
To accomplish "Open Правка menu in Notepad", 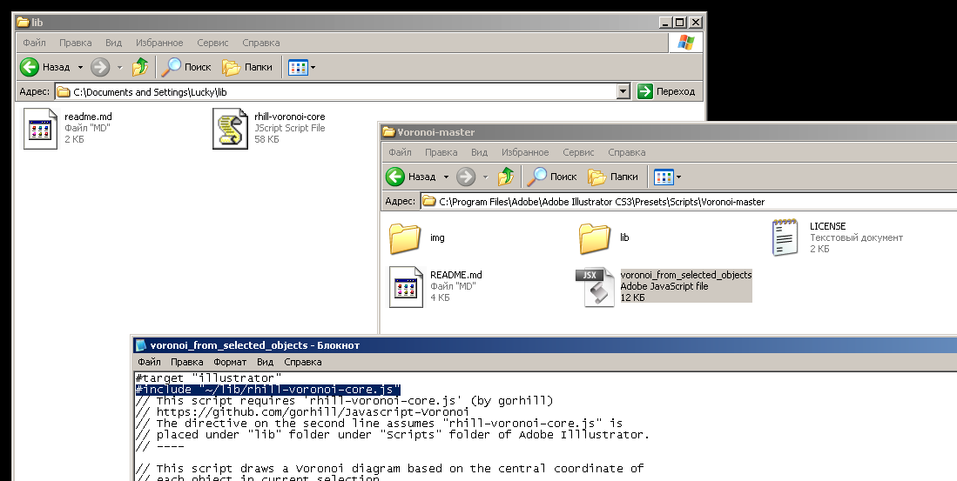I will click(186, 362).
